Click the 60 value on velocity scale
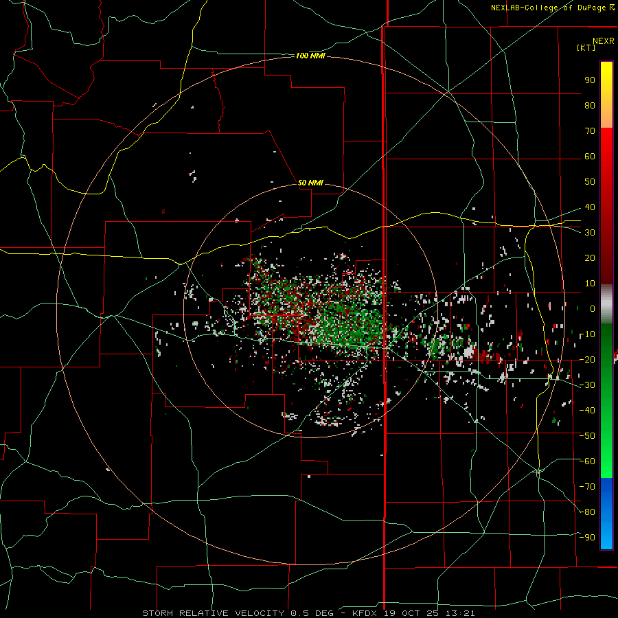This screenshot has width=618, height=618. tap(590, 157)
